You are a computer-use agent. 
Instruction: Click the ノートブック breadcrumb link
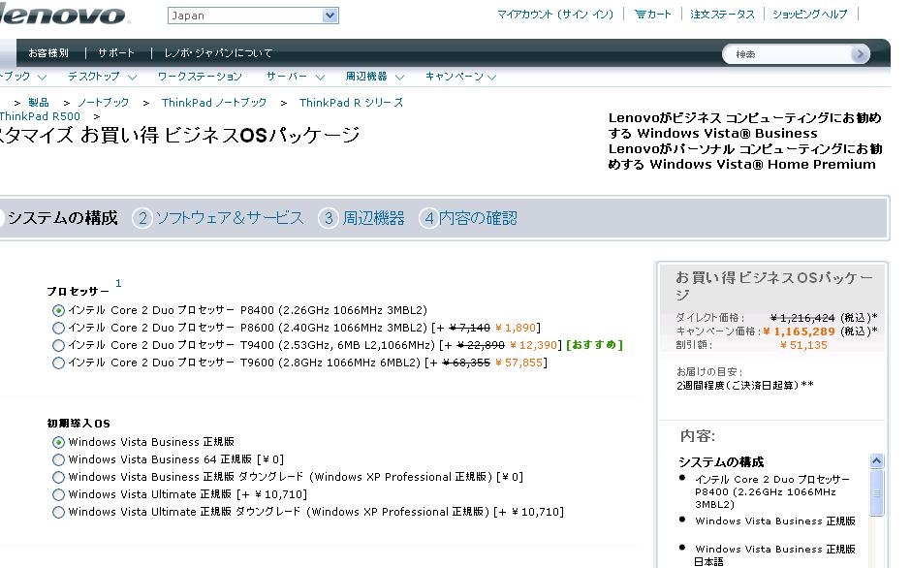[103, 103]
